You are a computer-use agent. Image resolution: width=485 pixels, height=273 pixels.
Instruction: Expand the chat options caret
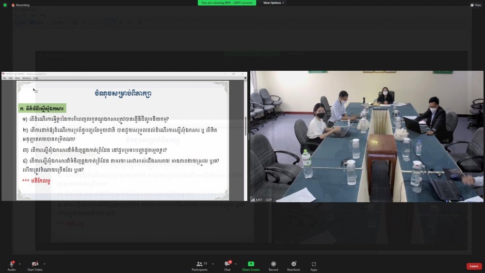[x=236, y=264]
